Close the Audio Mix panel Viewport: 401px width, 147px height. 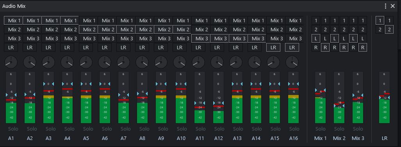(x=392, y=6)
